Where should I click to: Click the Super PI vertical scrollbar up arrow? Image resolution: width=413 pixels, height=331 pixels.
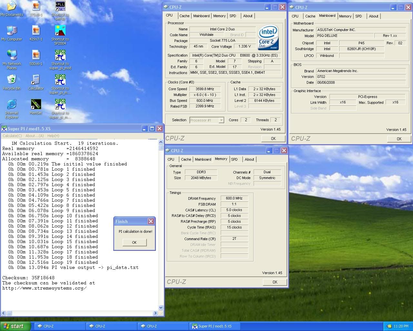click(x=161, y=142)
